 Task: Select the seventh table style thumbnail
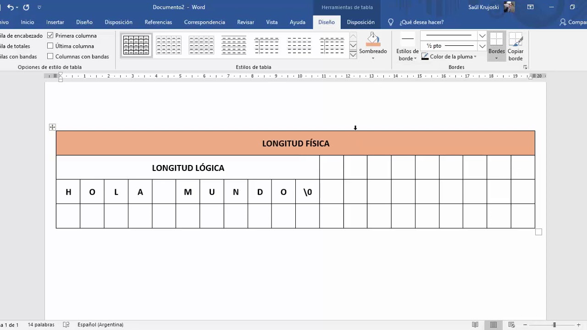(x=332, y=45)
